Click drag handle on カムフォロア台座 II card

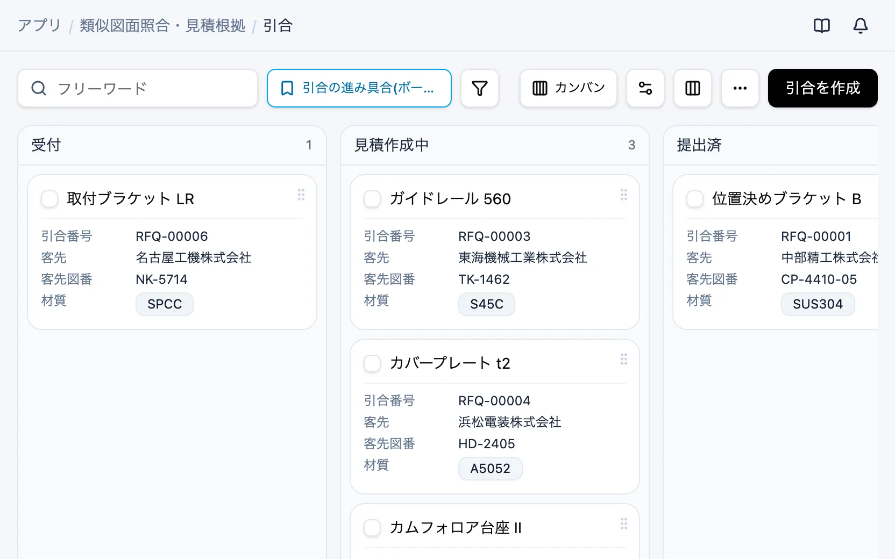(x=624, y=524)
